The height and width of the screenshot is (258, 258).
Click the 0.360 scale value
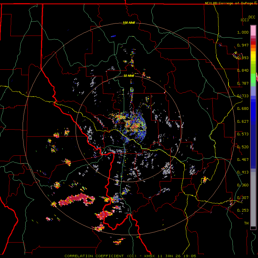tap(243, 185)
